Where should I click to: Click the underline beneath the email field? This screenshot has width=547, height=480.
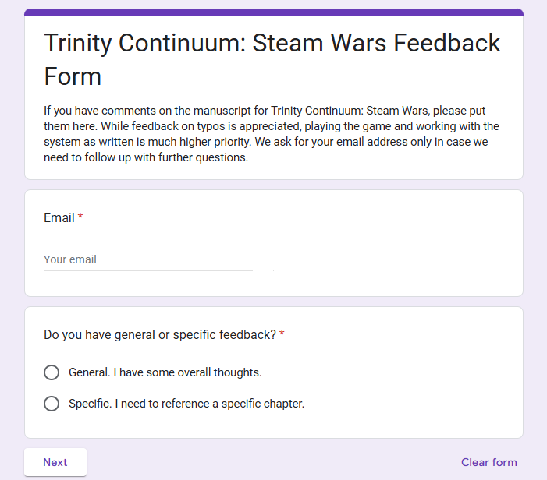[148, 270]
